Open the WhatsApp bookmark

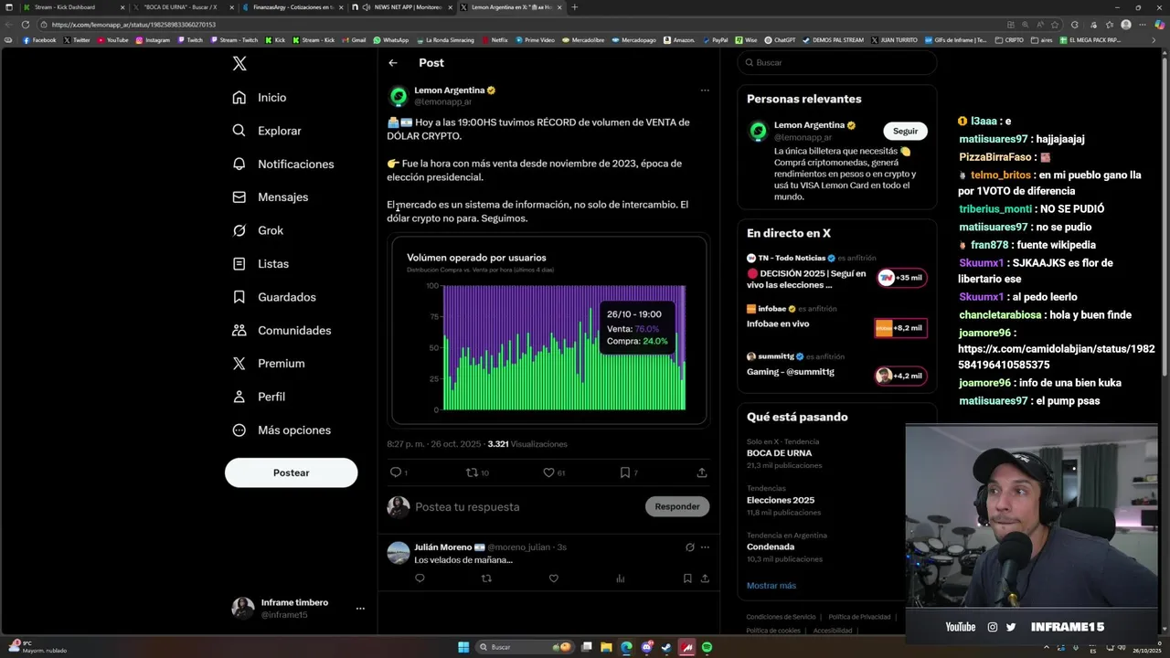click(x=390, y=40)
